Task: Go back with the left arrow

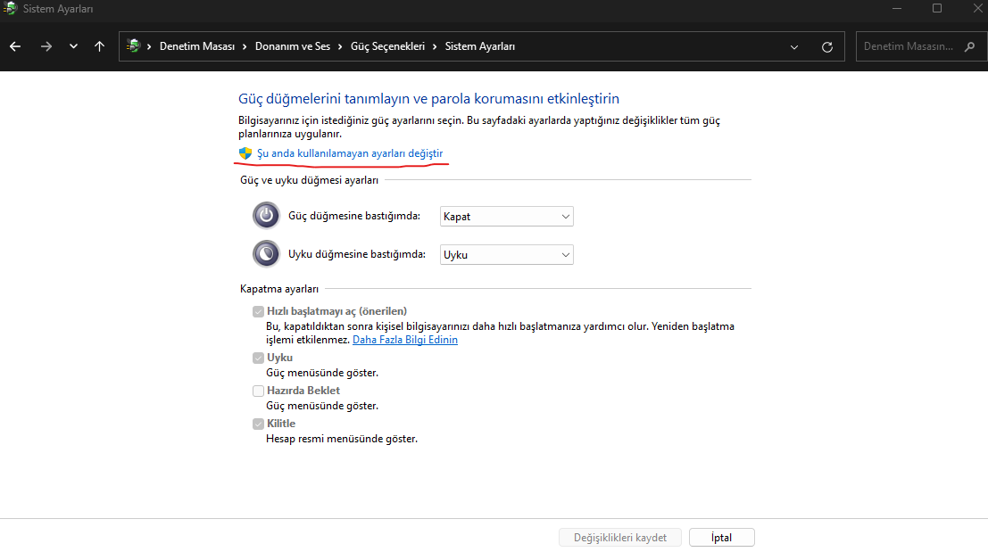Action: [15, 46]
